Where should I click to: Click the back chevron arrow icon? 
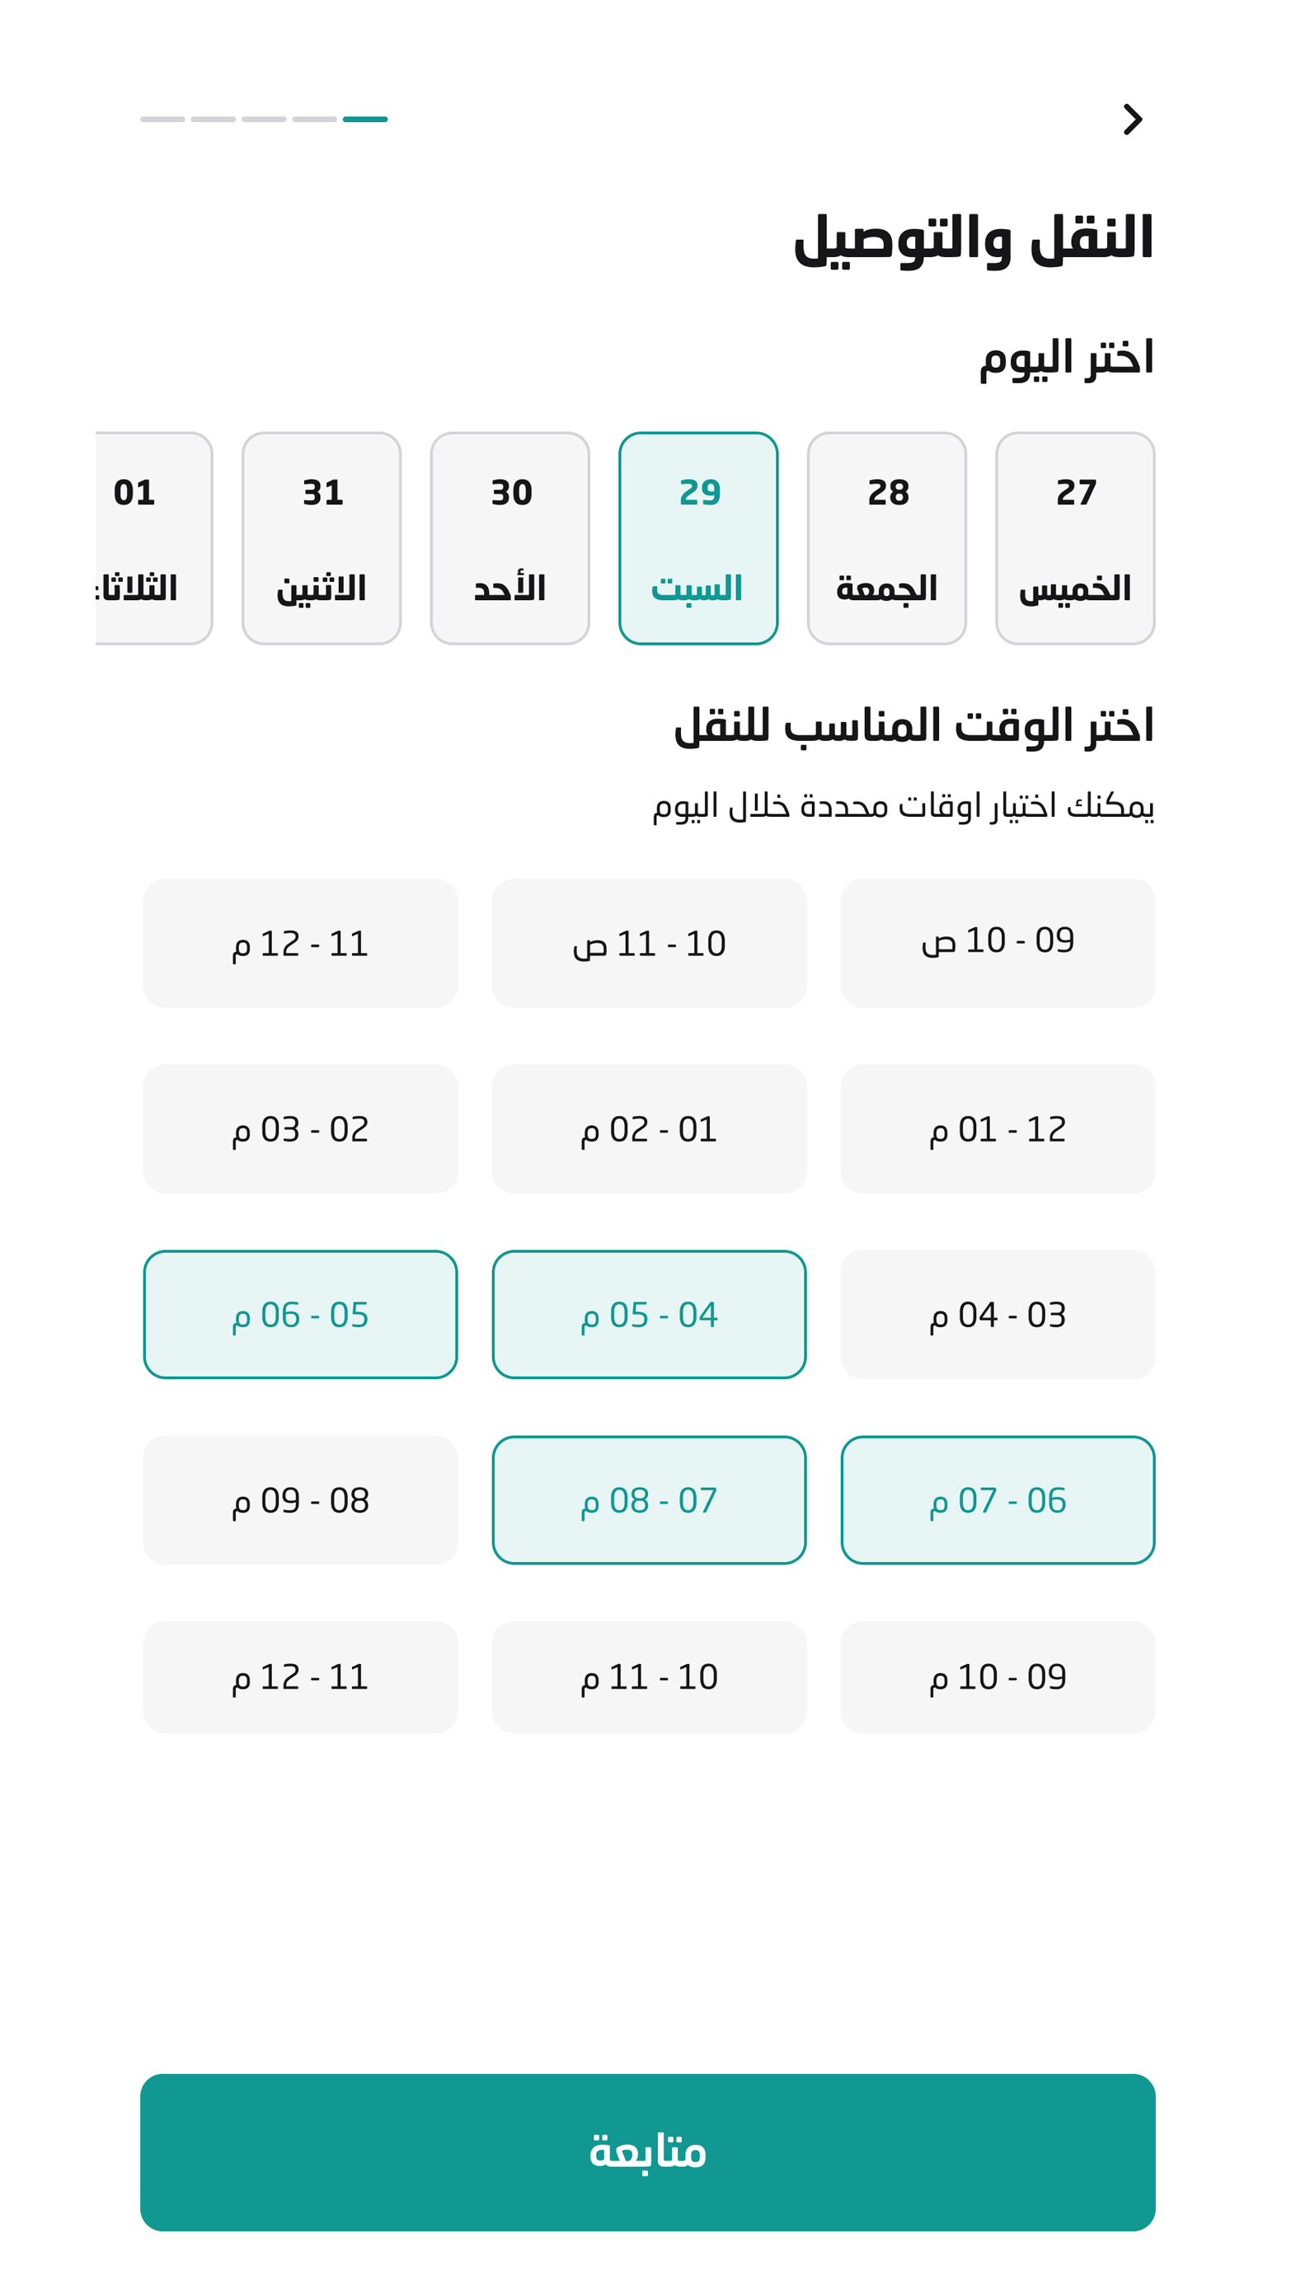1131,120
